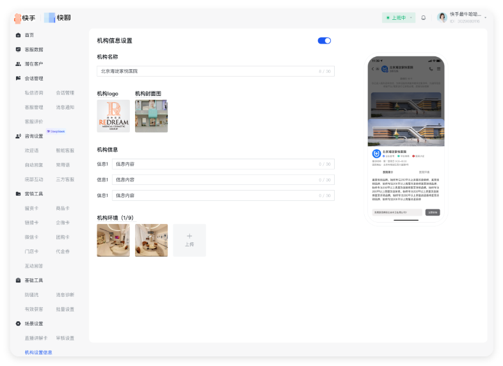
Task: Click the 上传 upload button
Action: 189,240
